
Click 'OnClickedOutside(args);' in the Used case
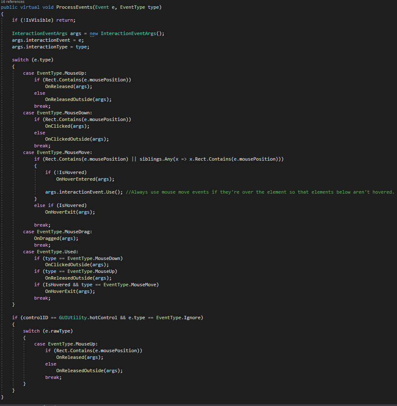(x=77, y=265)
